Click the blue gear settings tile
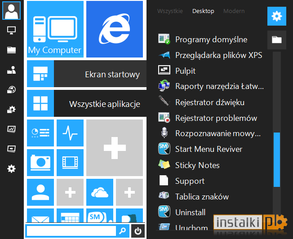Image resolution: width=293 pixels, height=239 pixels. (277, 16)
